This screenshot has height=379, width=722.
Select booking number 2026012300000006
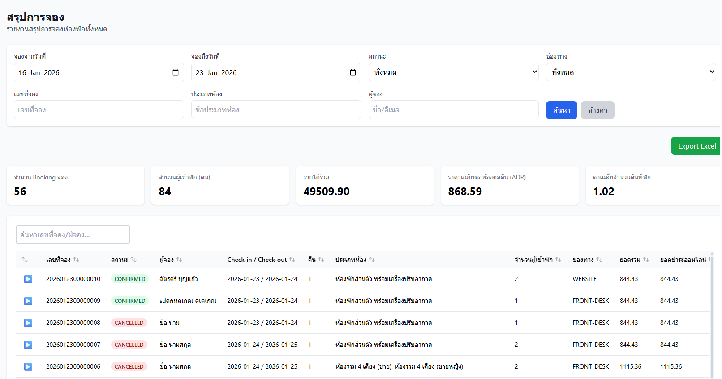pyautogui.click(x=73, y=366)
